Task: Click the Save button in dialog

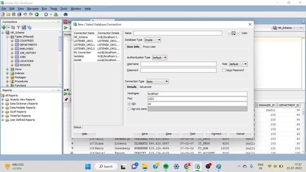Action: (x=144, y=134)
